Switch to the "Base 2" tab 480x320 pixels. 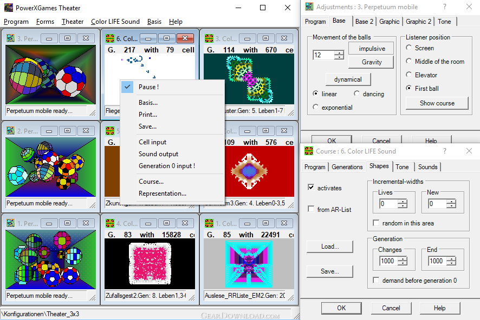point(364,22)
